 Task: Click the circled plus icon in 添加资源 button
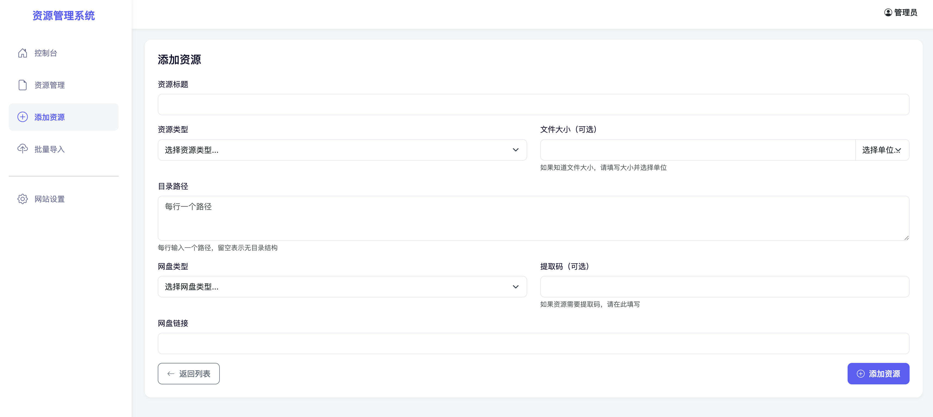861,373
